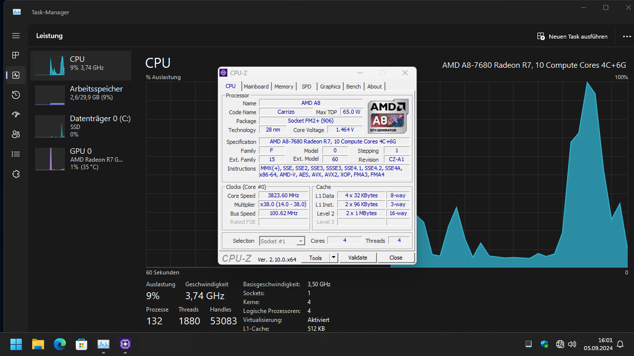Open the About tab in CPU-Z
Screen dimensions: 634x356
[x=374, y=86]
